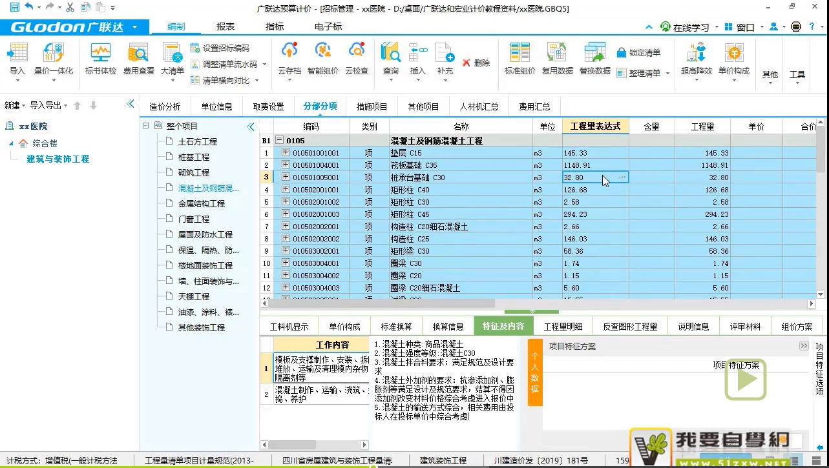The height and width of the screenshot is (468, 829).
Task: Click the 删除 delete button
Action: (476, 63)
